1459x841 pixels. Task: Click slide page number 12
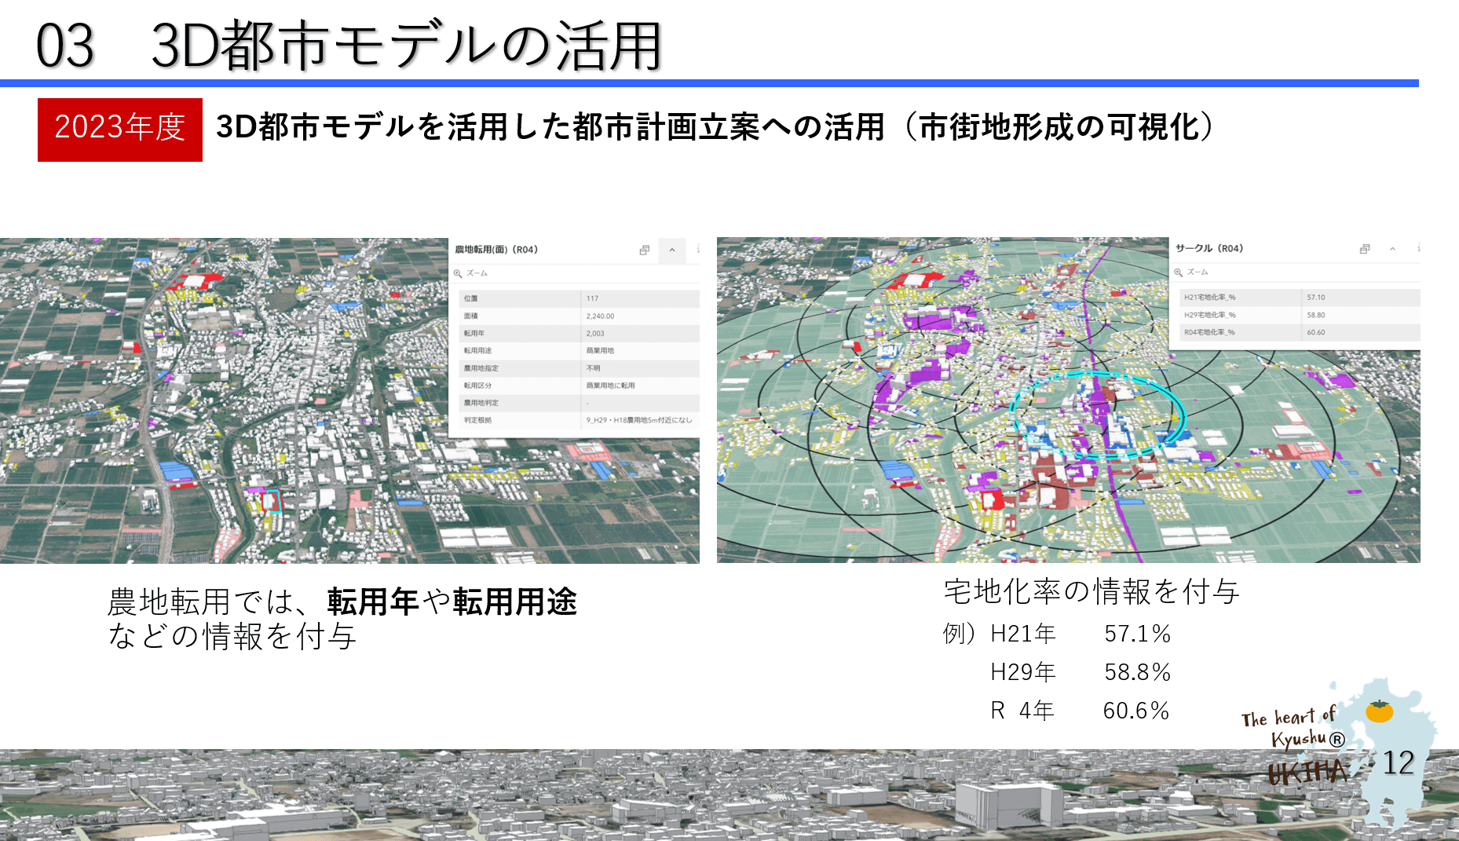1399,763
